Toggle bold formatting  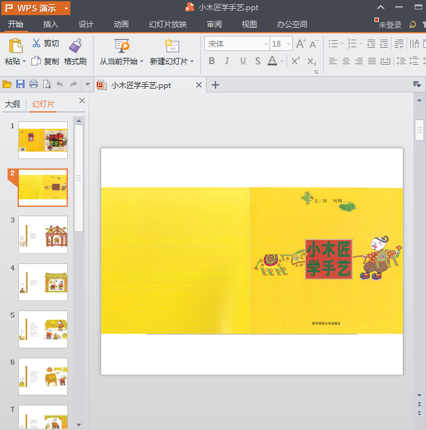click(x=212, y=61)
